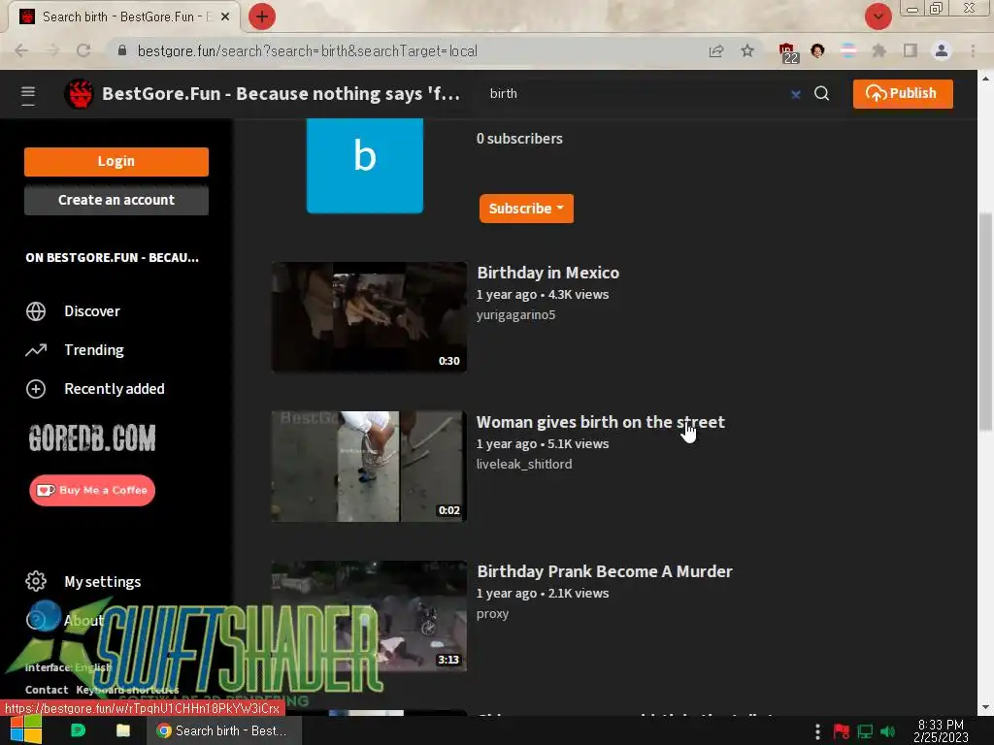The width and height of the screenshot is (994, 745).
Task: Click the My settings gear icon
Action: (x=36, y=581)
